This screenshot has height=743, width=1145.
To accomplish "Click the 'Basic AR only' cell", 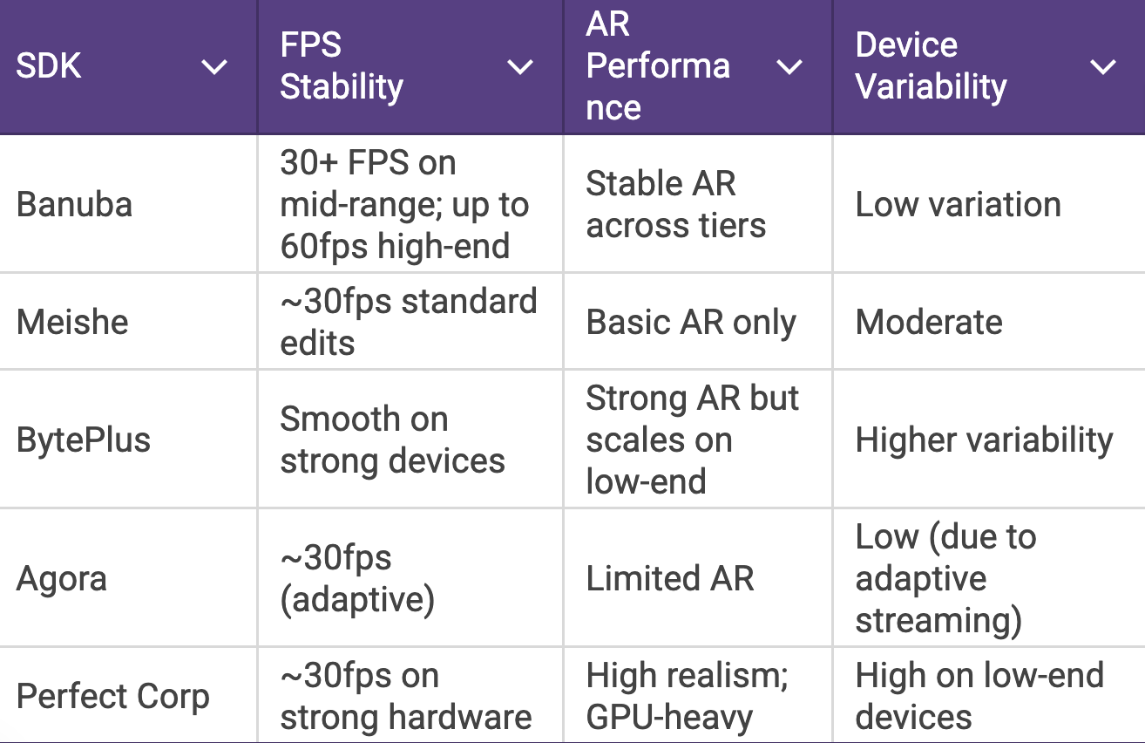I will click(x=691, y=323).
